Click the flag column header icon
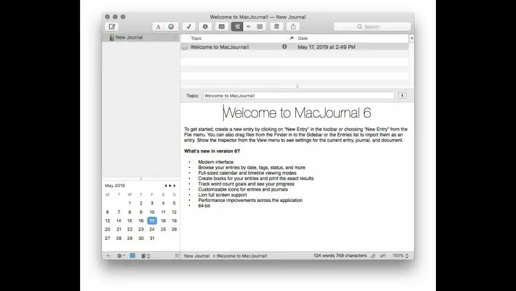Screen dimensions: 516x291 [292, 38]
